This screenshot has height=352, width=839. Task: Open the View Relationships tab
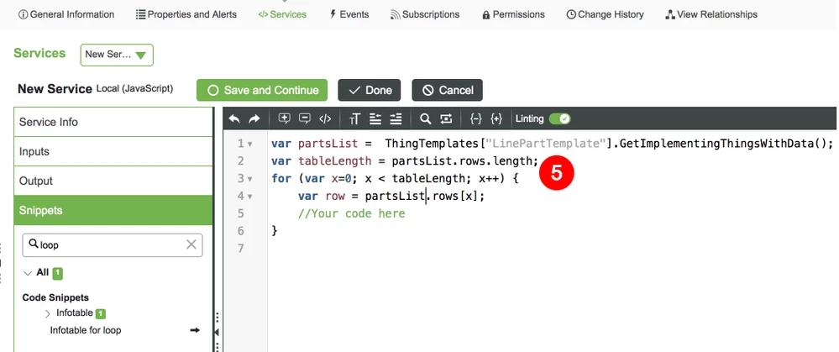(711, 14)
